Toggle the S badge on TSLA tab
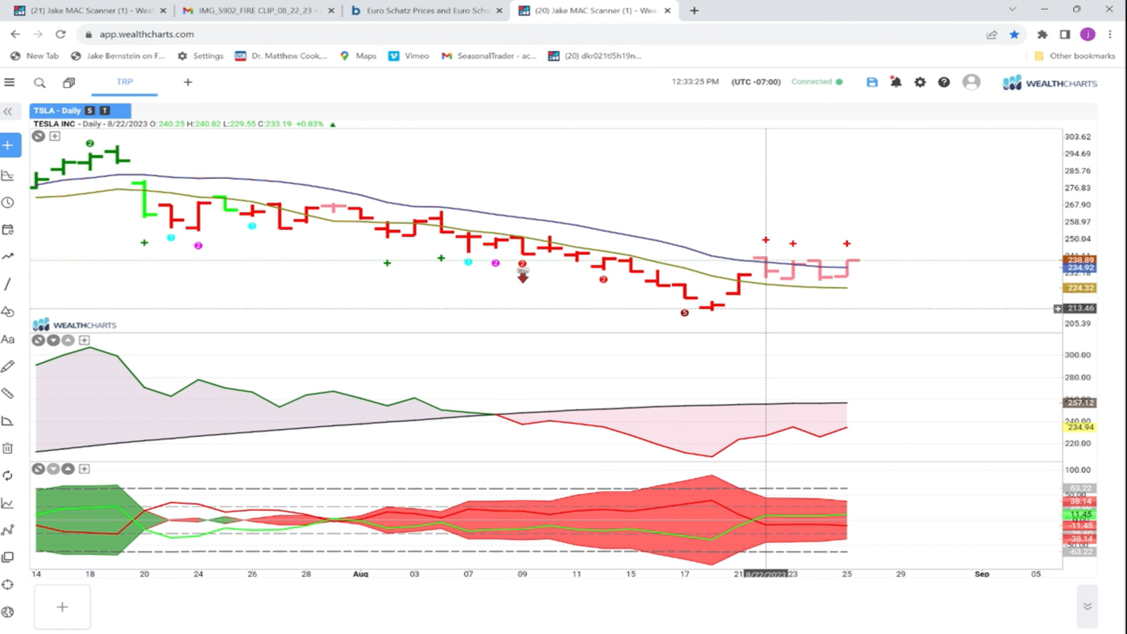Viewport: 1127px width, 634px height. [x=90, y=110]
